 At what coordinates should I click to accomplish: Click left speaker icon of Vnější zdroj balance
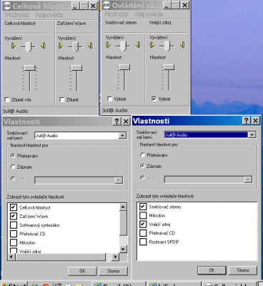[x=152, y=45]
